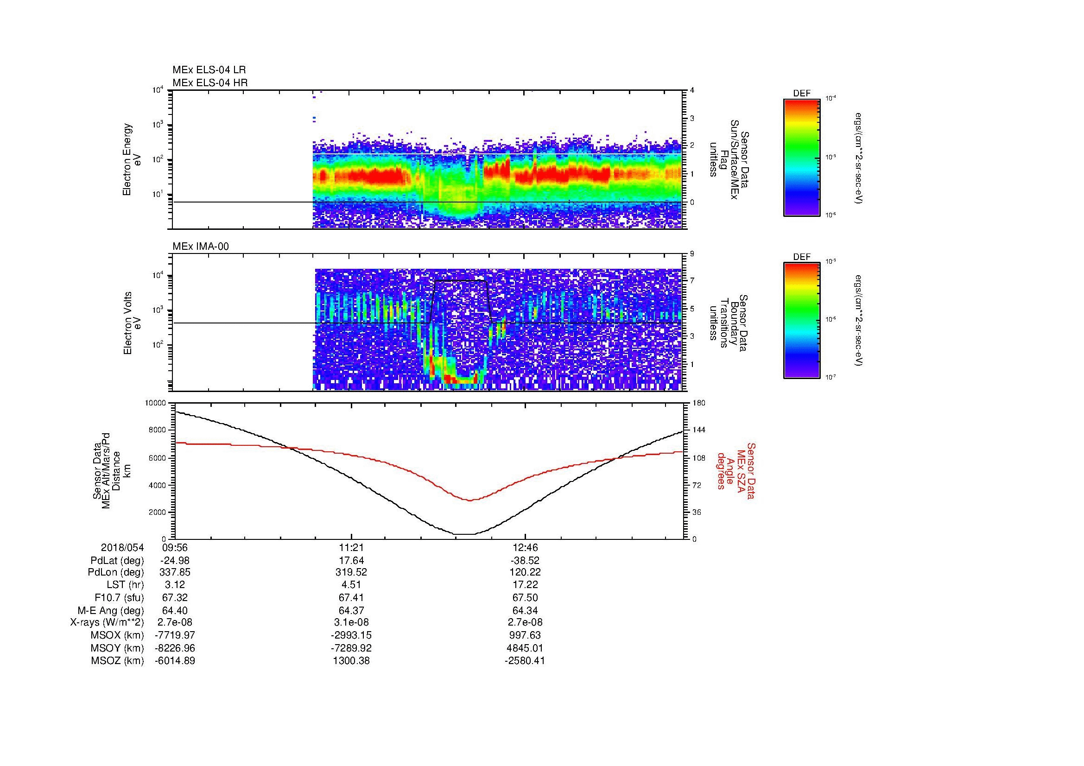Screen dimensions: 1084x766
Task: Click the '144' SZA axis tick label
Action: 699,430
